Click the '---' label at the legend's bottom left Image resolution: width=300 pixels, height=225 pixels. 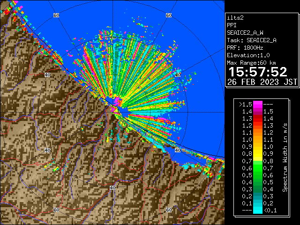coord(247,210)
